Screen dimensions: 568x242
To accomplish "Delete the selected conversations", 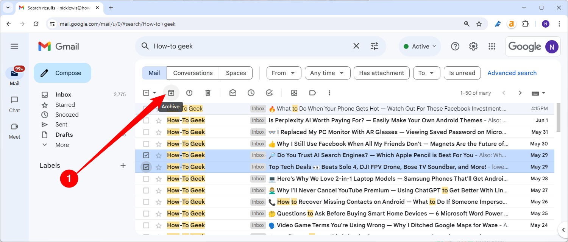I will click(207, 92).
